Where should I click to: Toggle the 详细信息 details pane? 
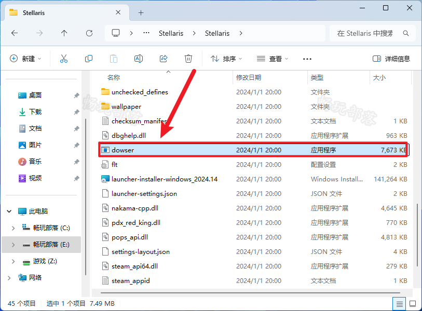(391, 59)
